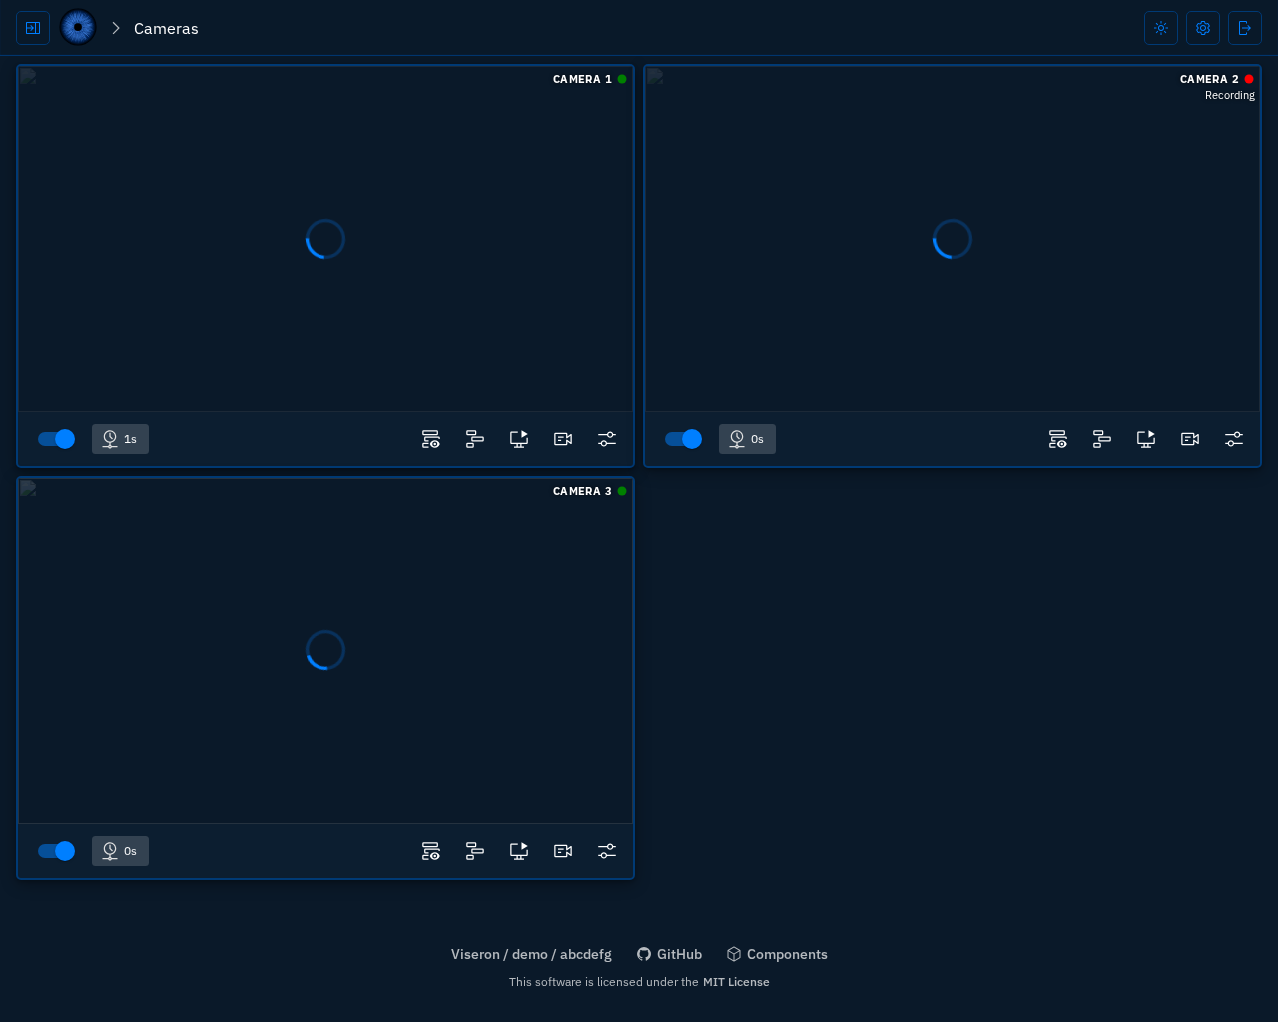1278x1022 pixels.
Task: Disable the Camera 1 toggle switch
Action: 57,439
